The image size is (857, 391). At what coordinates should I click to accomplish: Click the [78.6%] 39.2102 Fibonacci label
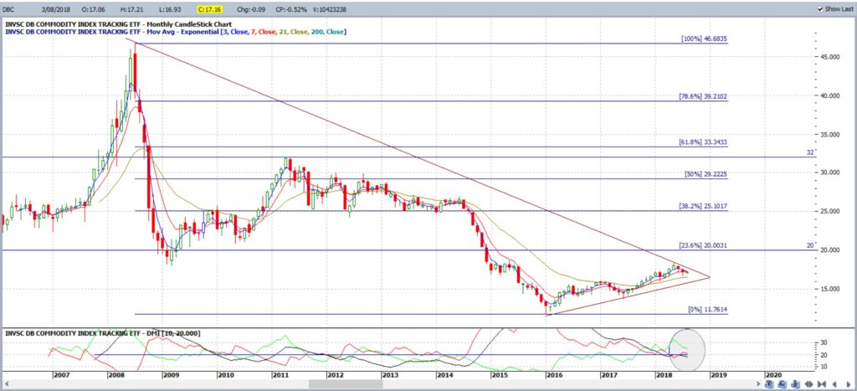pos(703,96)
